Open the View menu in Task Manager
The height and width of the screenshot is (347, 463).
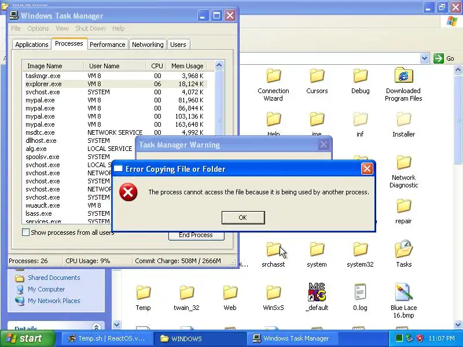pos(62,28)
